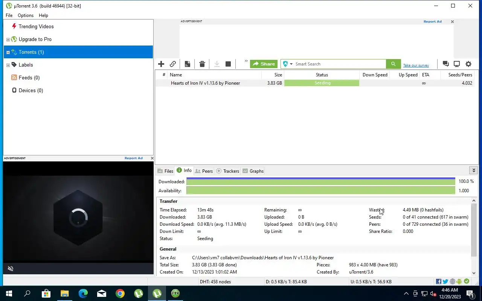Open Preferences via the gear icon

click(468, 64)
